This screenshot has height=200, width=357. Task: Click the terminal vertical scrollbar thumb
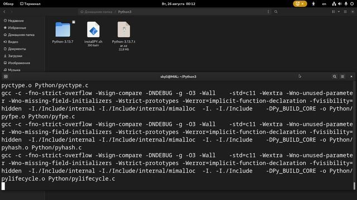(x=354, y=186)
